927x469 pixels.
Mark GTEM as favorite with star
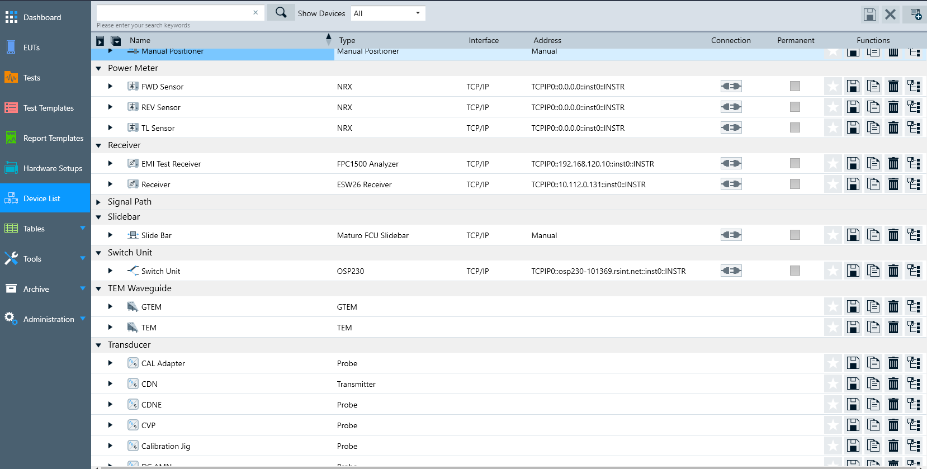coord(833,306)
